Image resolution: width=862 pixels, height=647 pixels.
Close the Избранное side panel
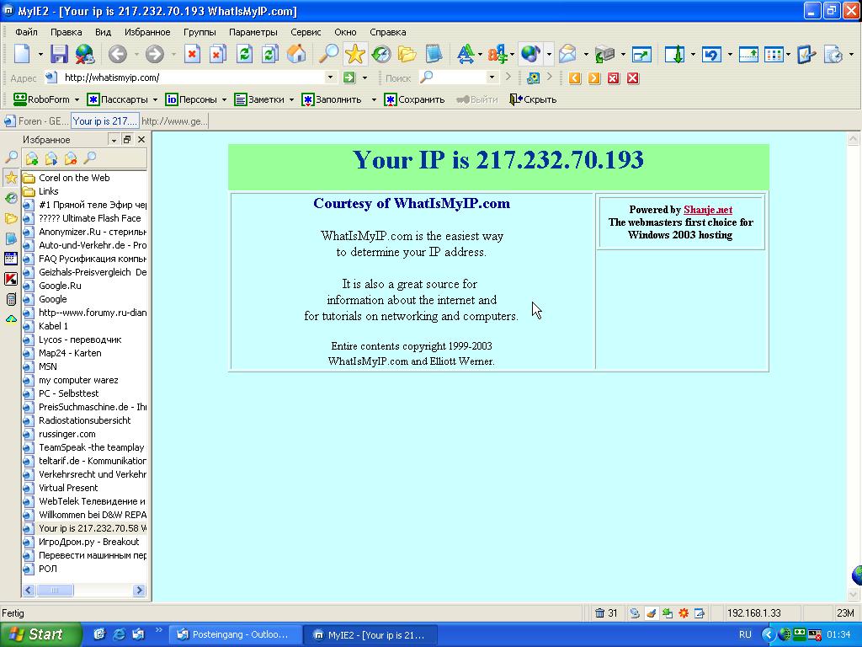point(141,140)
